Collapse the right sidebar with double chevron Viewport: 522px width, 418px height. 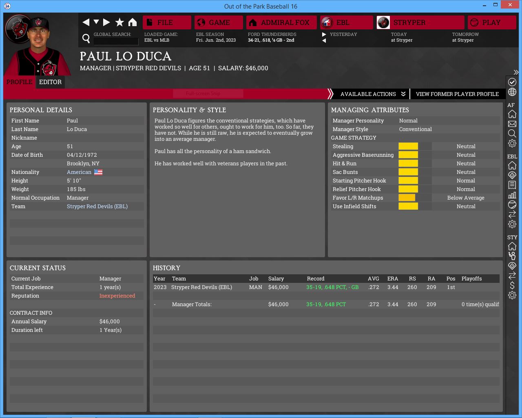[516, 72]
